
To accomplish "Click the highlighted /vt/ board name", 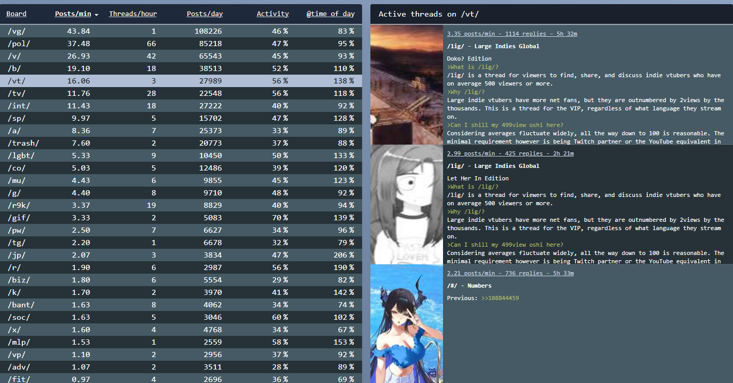I will pyautogui.click(x=17, y=81).
